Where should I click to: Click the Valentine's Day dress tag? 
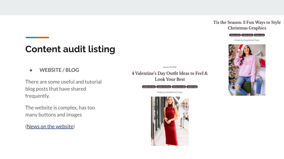point(149,87)
